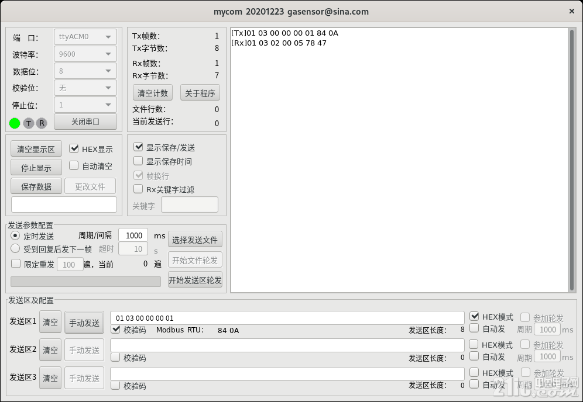
Task: Click the T transmit indicator
Action: (x=29, y=123)
